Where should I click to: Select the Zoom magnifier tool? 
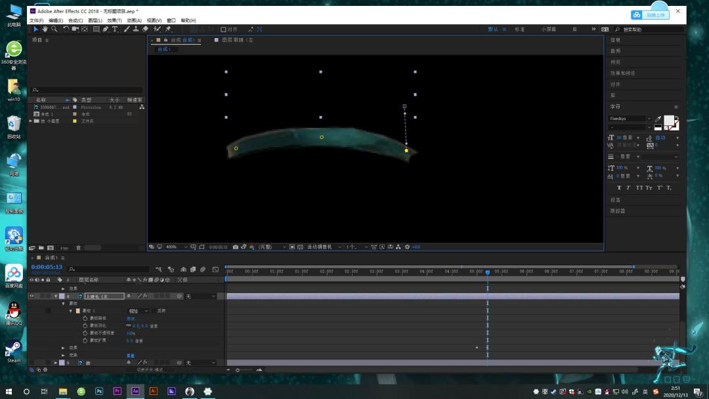[x=54, y=29]
